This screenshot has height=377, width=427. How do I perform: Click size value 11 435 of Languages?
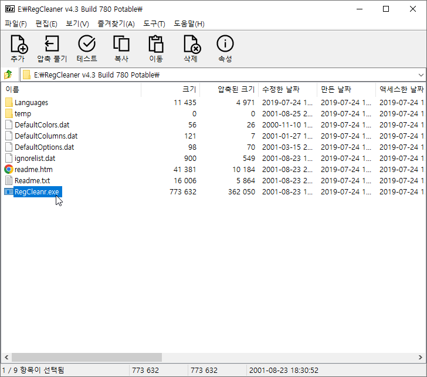click(185, 103)
